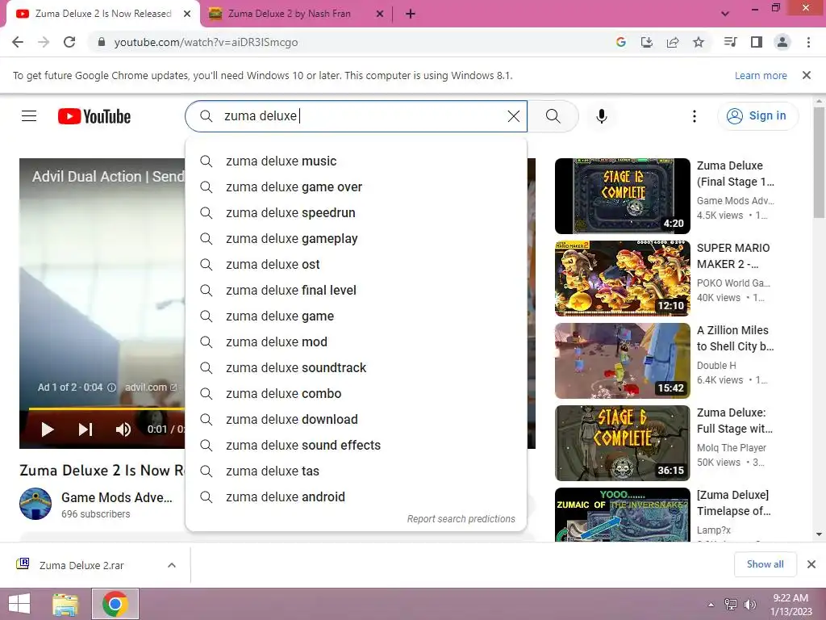Expand options for Zuma Deluxe 2.rar download
The height and width of the screenshot is (620, 826).
click(x=172, y=565)
